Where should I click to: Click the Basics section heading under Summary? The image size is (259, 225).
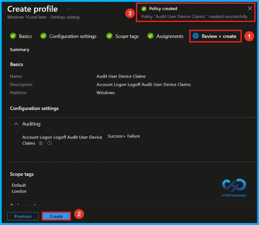[x=16, y=64]
